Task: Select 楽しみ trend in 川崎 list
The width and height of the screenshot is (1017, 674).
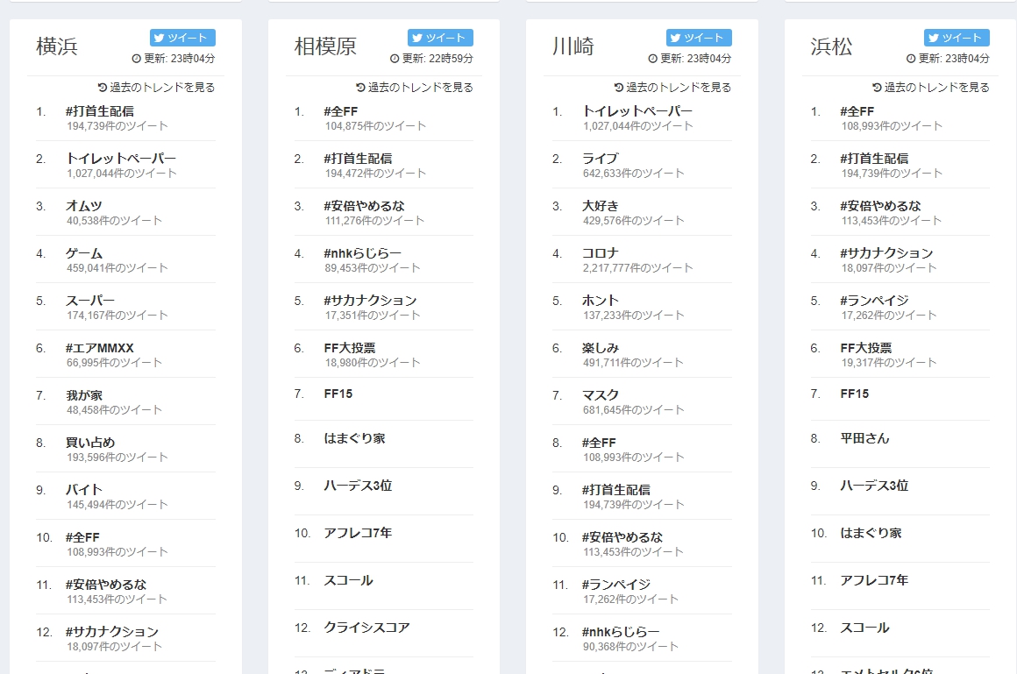Action: (x=600, y=348)
